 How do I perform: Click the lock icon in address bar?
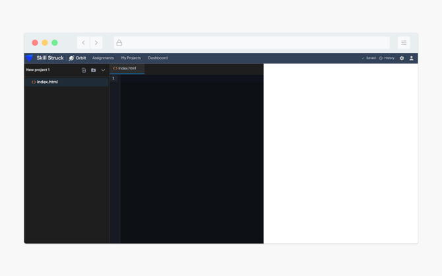coord(119,43)
